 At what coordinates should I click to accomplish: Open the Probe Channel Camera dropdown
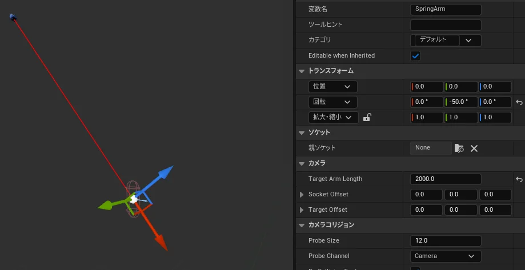[445, 256]
